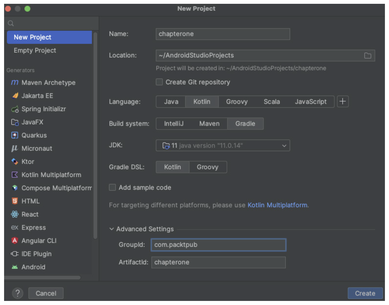Viewport: 389px width, 305px height.
Task: Click the Ktor generator icon
Action: [x=15, y=161]
